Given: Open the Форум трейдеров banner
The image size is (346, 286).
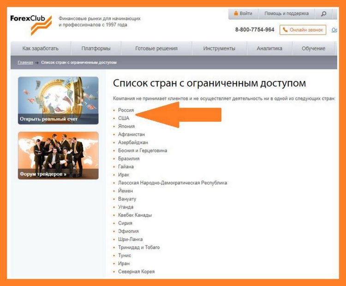Looking at the screenshot, I should click(x=58, y=155).
